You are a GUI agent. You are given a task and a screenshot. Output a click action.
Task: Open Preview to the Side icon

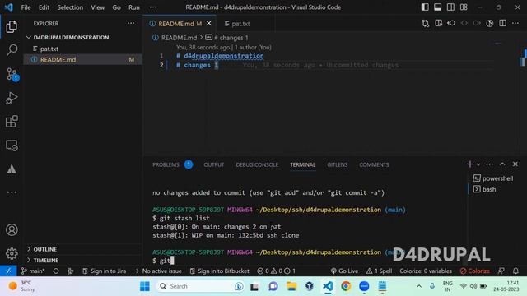coord(438,24)
